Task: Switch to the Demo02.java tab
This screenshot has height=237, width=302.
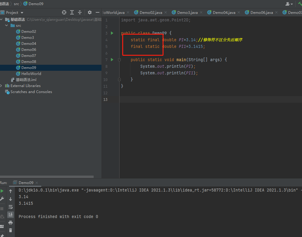Action: 151,13
